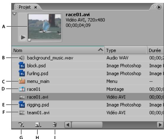Click the Photoshop icon of rigging.psd

coord(22,105)
